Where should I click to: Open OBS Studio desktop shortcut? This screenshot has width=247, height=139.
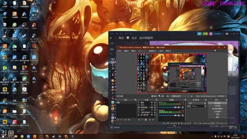pos(24,26)
